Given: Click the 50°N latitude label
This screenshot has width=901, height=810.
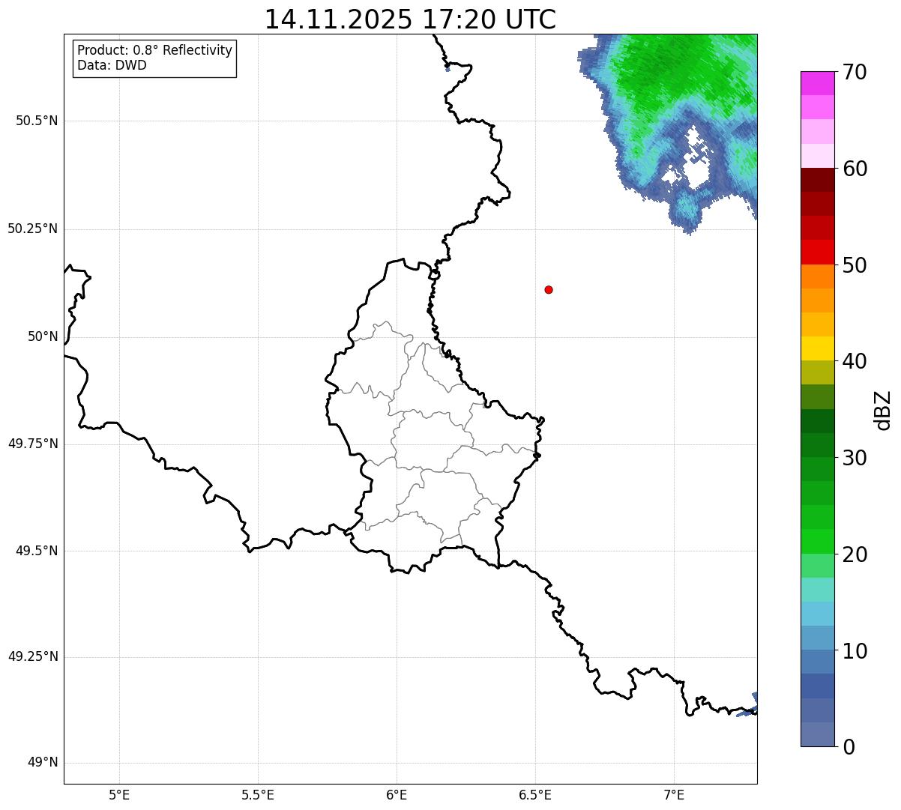Looking at the screenshot, I should coord(43,336).
